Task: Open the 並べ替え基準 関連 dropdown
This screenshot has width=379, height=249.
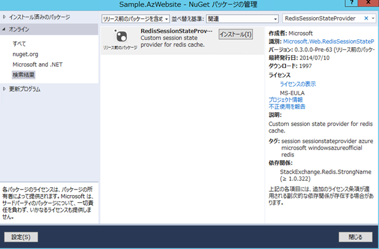Action: [x=242, y=19]
